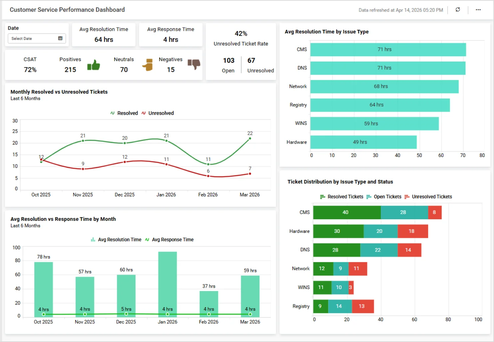Click the Feb 2026 unresolved point labeled 6
494x342 pixels.
208,176
